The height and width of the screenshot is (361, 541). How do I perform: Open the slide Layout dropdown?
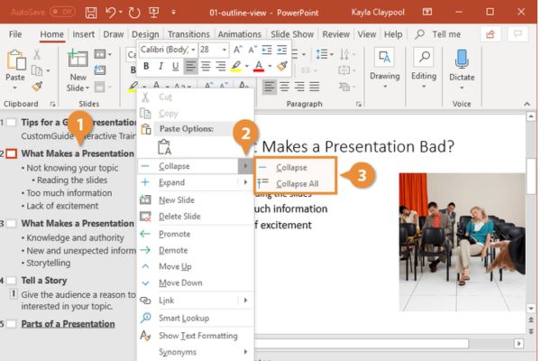[103, 54]
